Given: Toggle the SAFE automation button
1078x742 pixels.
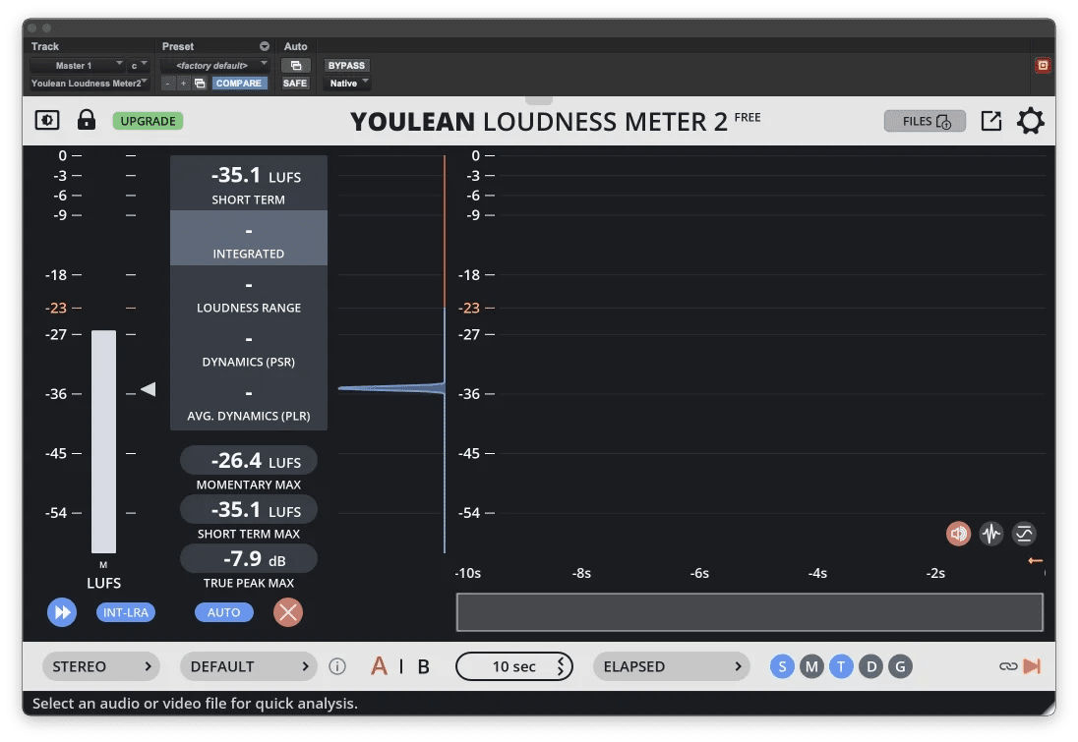Looking at the screenshot, I should [295, 84].
